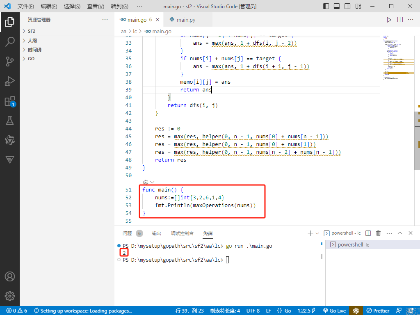Click the highlighted status bar extension icon
The height and width of the screenshot is (315, 420).
(356, 311)
